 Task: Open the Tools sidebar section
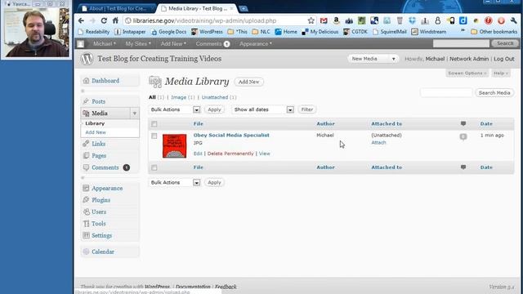coord(98,224)
